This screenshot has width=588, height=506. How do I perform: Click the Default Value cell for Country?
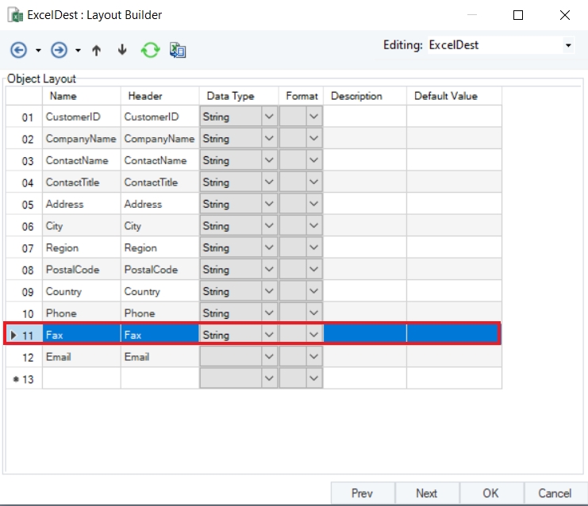[454, 291]
